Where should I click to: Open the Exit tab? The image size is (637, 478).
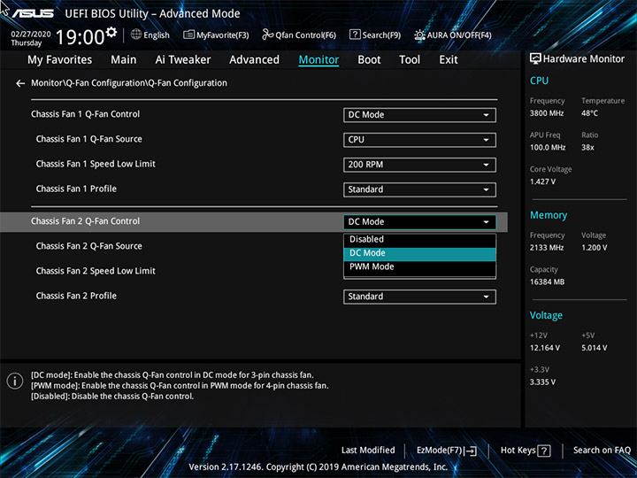(x=449, y=60)
